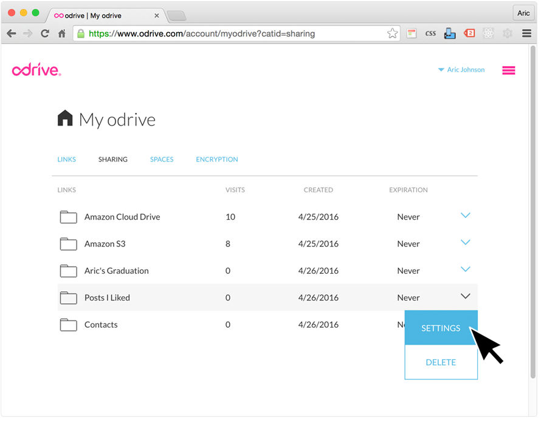Screen dimensions: 547x426
Task: Click the odrive logo
Action: click(x=36, y=70)
